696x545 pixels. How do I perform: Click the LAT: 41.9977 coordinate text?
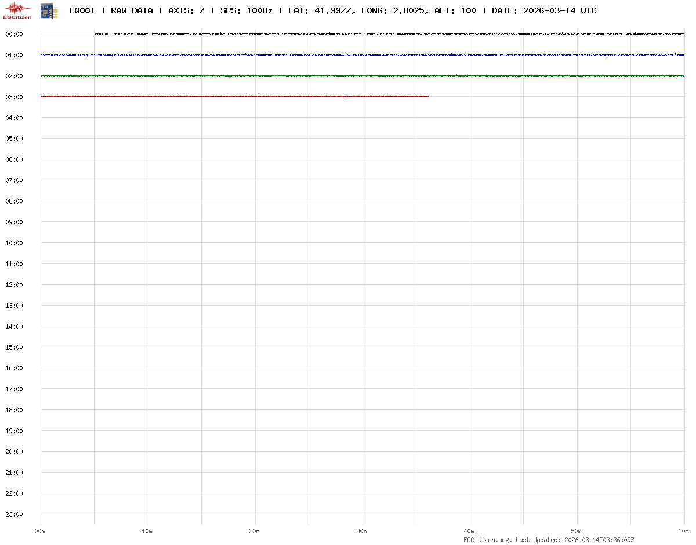(320, 10)
